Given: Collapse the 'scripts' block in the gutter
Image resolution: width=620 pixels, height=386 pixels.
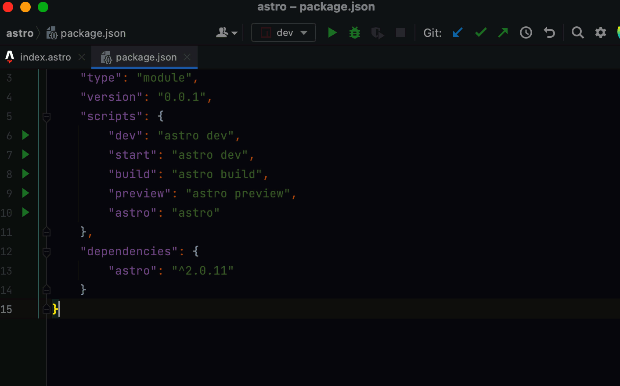Looking at the screenshot, I should tap(46, 116).
